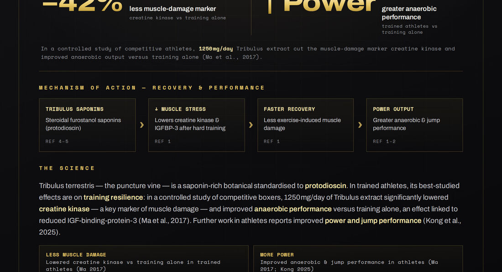Click the REF 1–2 reference under Power Output
This screenshot has height=272, width=502.
384,141
